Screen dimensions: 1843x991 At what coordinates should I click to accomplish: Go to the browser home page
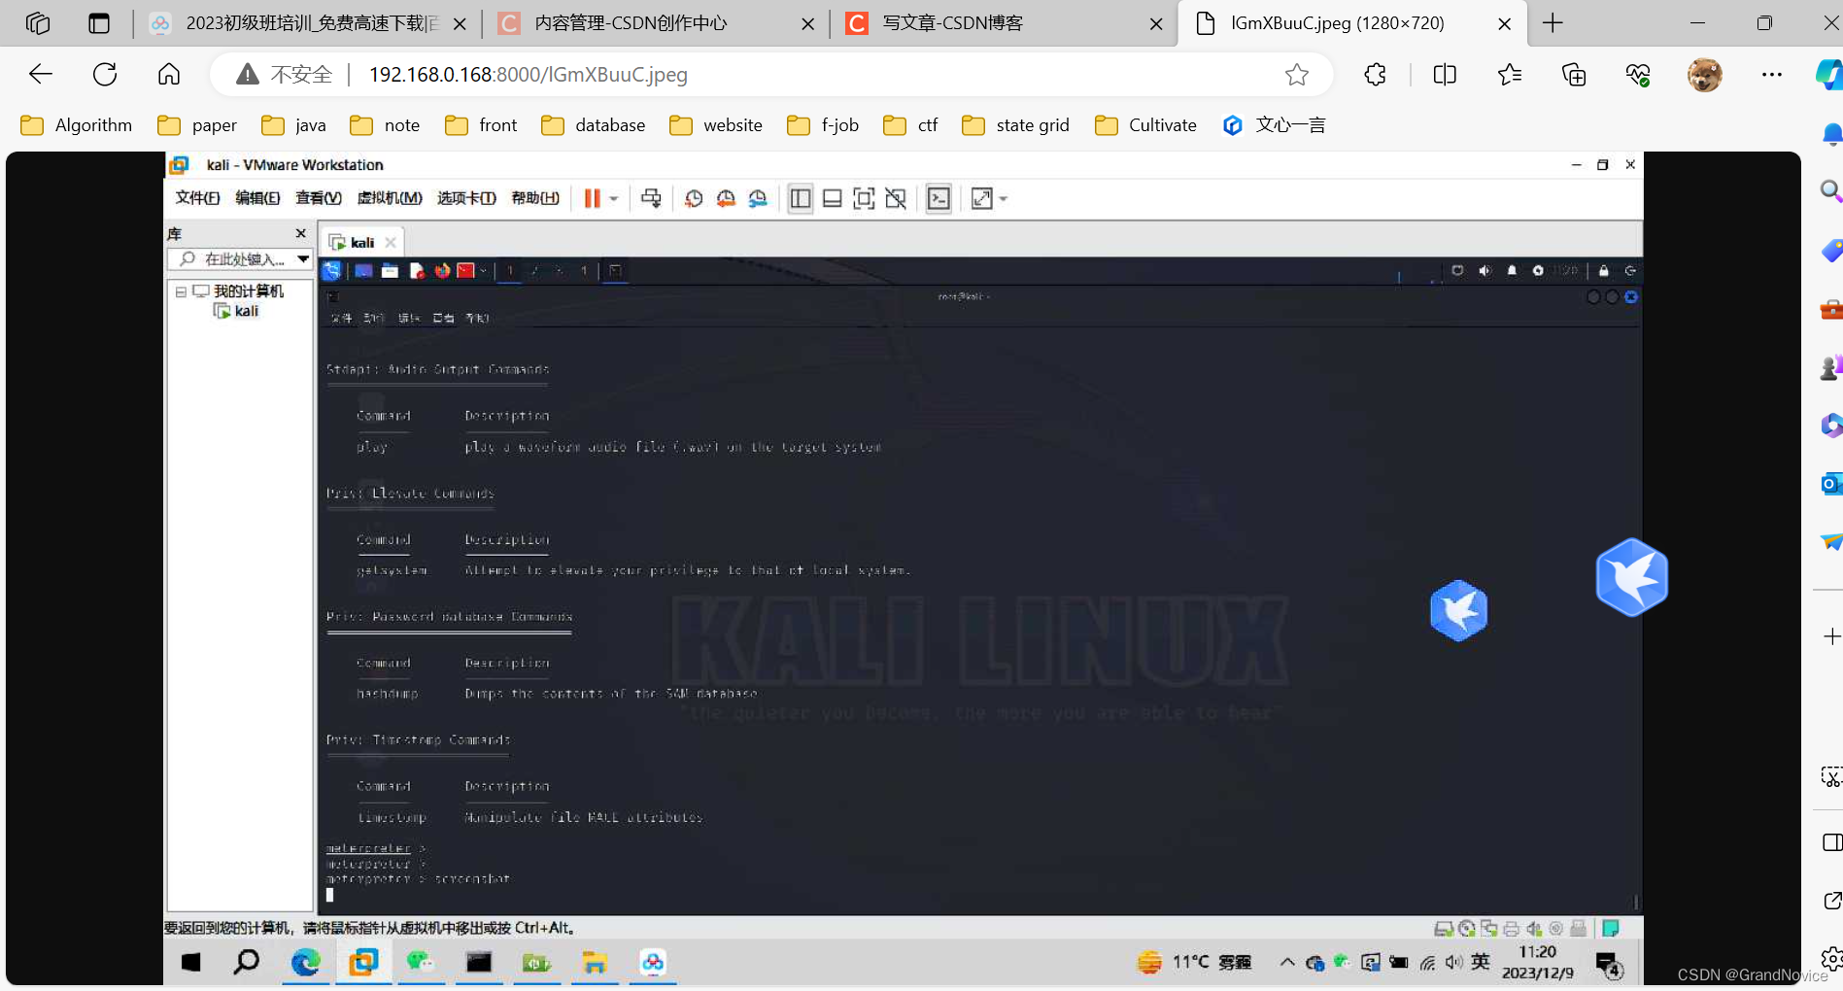point(169,74)
